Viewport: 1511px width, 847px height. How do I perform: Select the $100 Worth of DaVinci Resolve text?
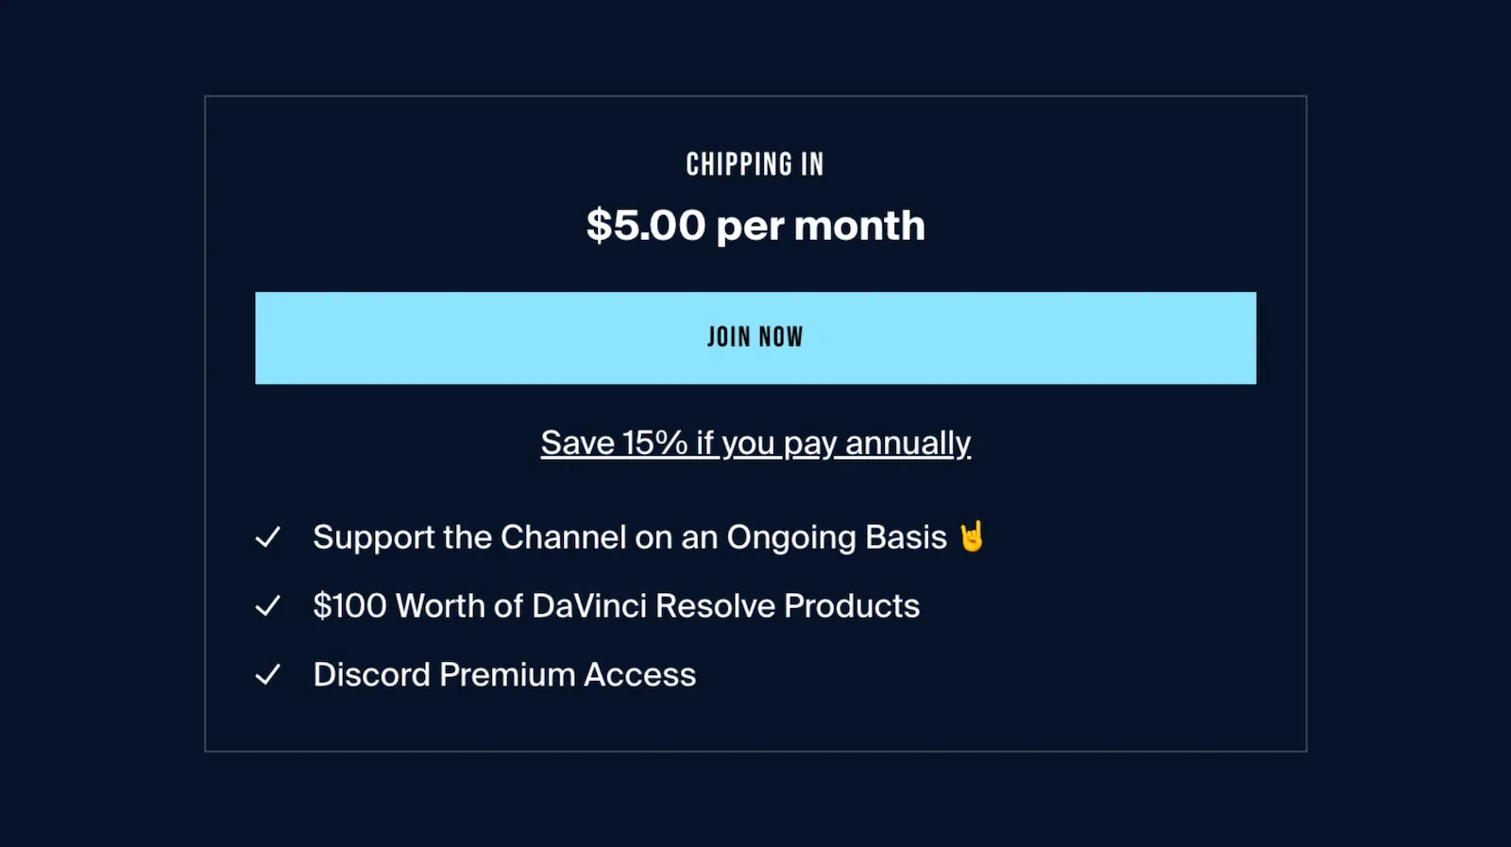[x=616, y=605]
